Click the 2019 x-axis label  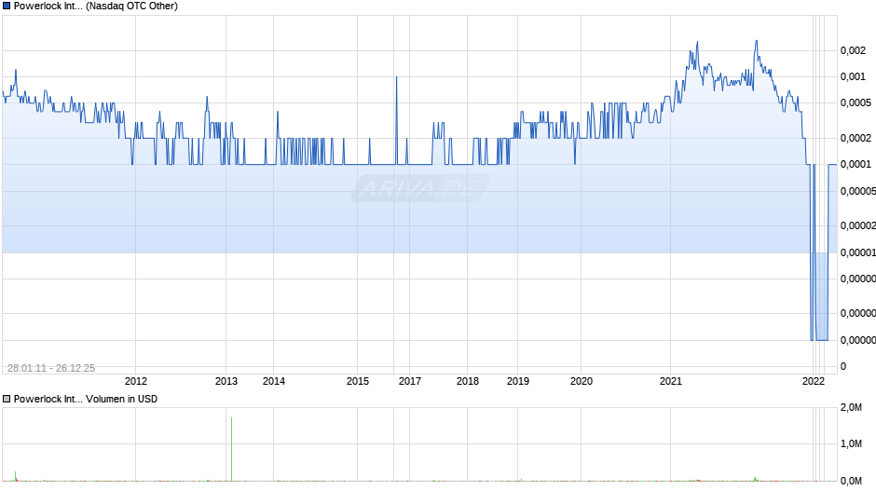pyautogui.click(x=518, y=381)
